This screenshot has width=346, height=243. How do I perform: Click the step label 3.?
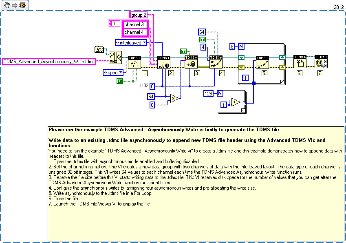(197, 73)
